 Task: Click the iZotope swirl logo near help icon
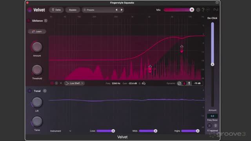coord(208,10)
